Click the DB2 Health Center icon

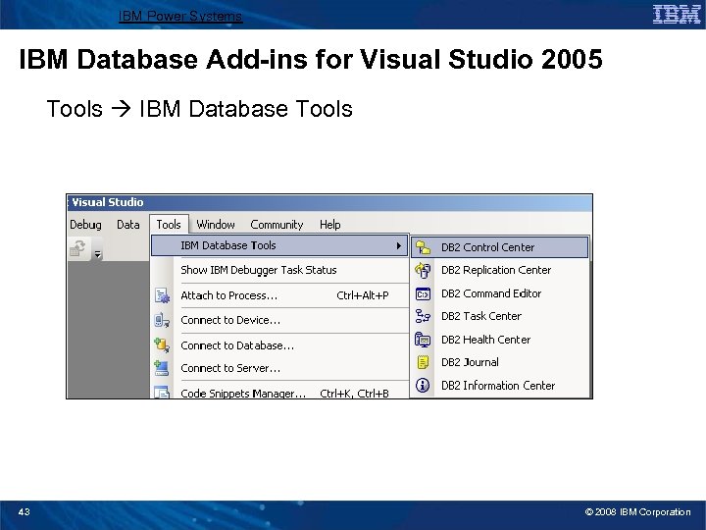pyautogui.click(x=423, y=340)
